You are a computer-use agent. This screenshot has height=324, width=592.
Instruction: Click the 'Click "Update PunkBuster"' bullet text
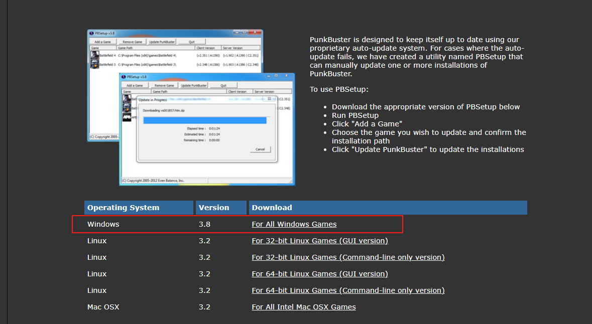428,149
